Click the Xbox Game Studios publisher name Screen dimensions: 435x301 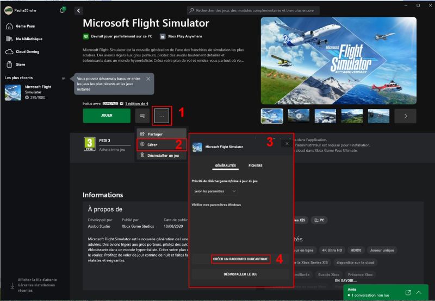tap(138, 226)
